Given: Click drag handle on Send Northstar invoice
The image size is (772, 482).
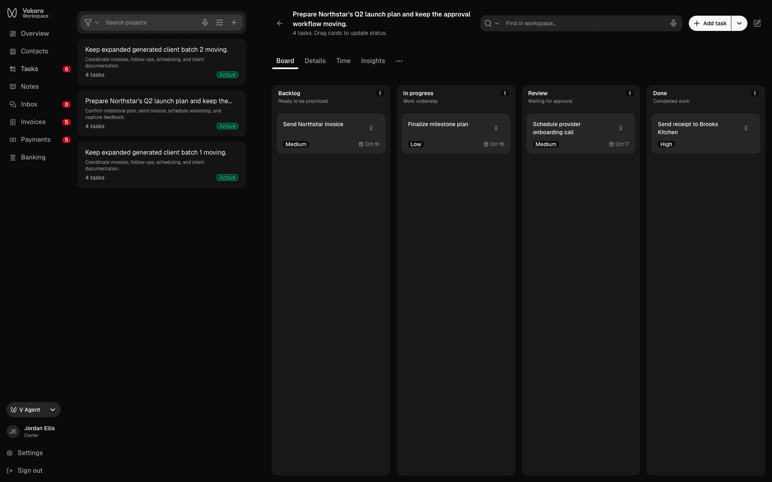Looking at the screenshot, I should click(371, 128).
